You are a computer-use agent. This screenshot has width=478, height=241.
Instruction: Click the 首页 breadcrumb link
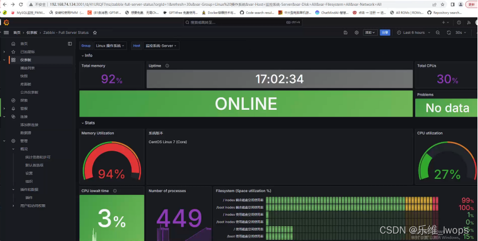17,33
